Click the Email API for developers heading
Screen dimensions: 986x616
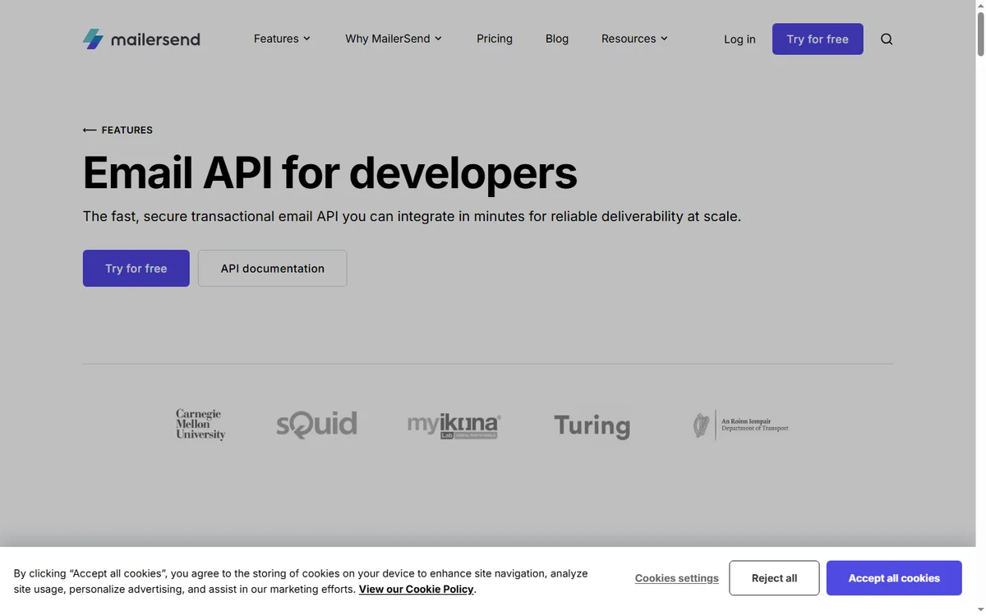pos(330,172)
